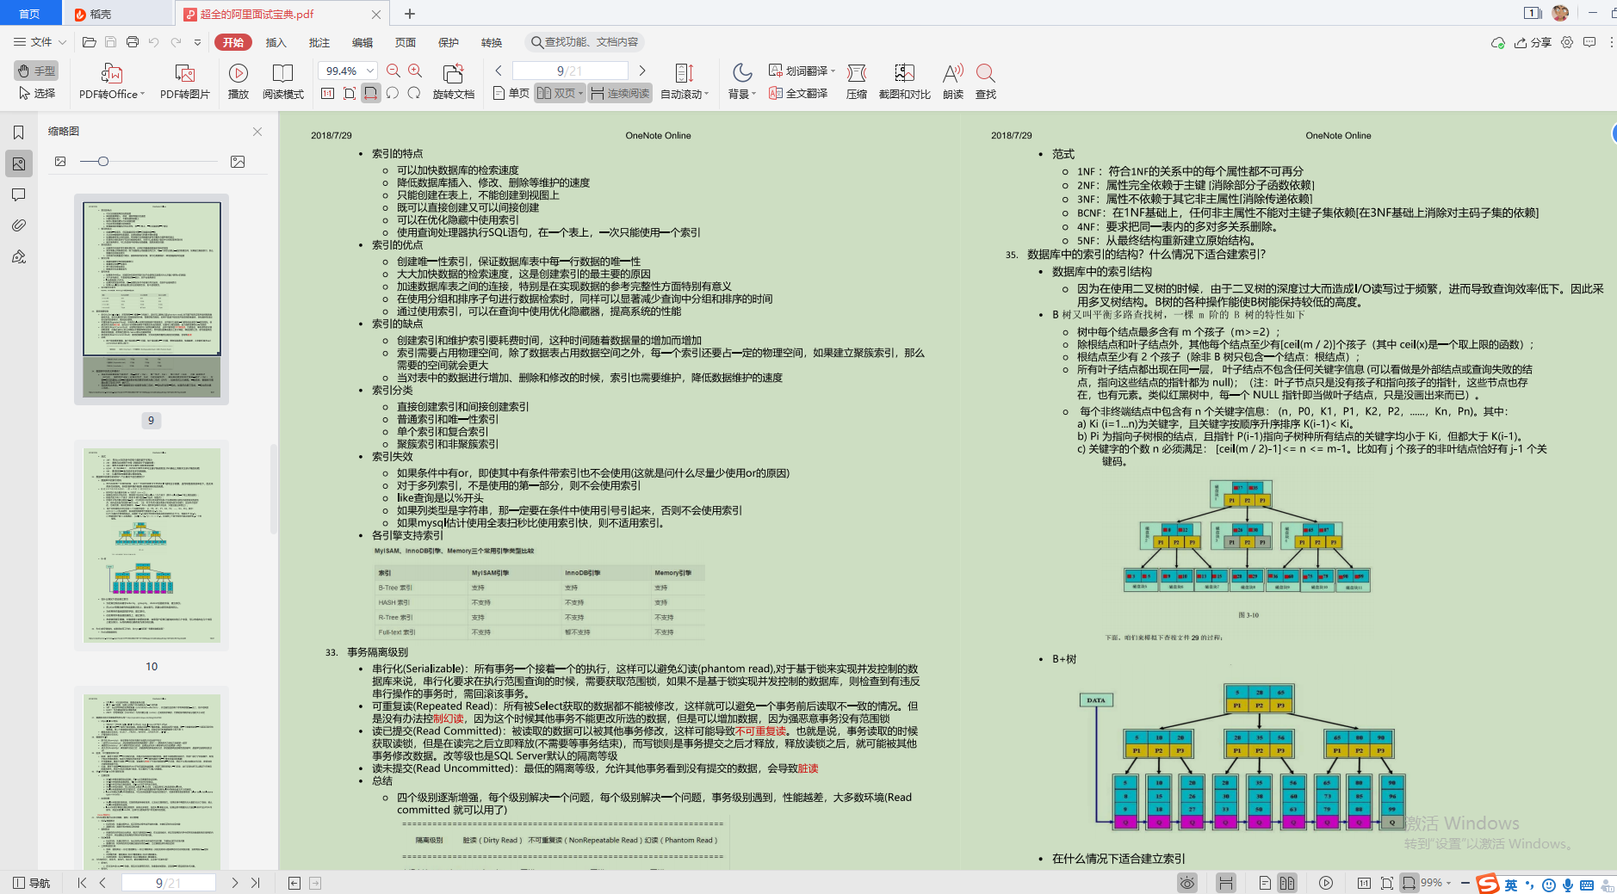Open the 页面 ribbon tab
Screen dimensions: 1617x894
click(406, 42)
